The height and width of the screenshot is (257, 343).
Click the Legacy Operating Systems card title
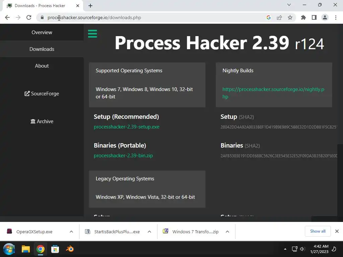[125, 179]
